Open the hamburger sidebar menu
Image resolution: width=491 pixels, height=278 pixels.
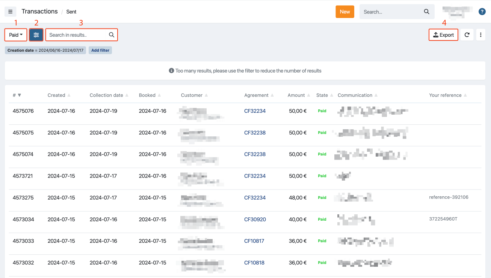[10, 12]
